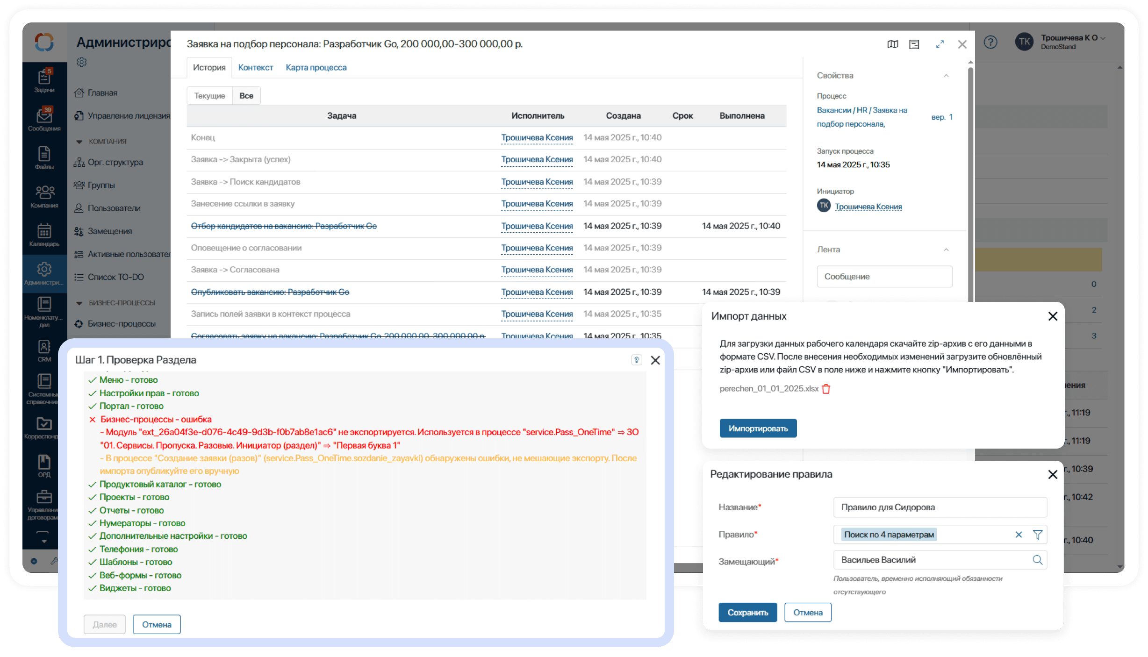Clear the 'Поиск по 4 параметрам' rule value

pos(1019,535)
